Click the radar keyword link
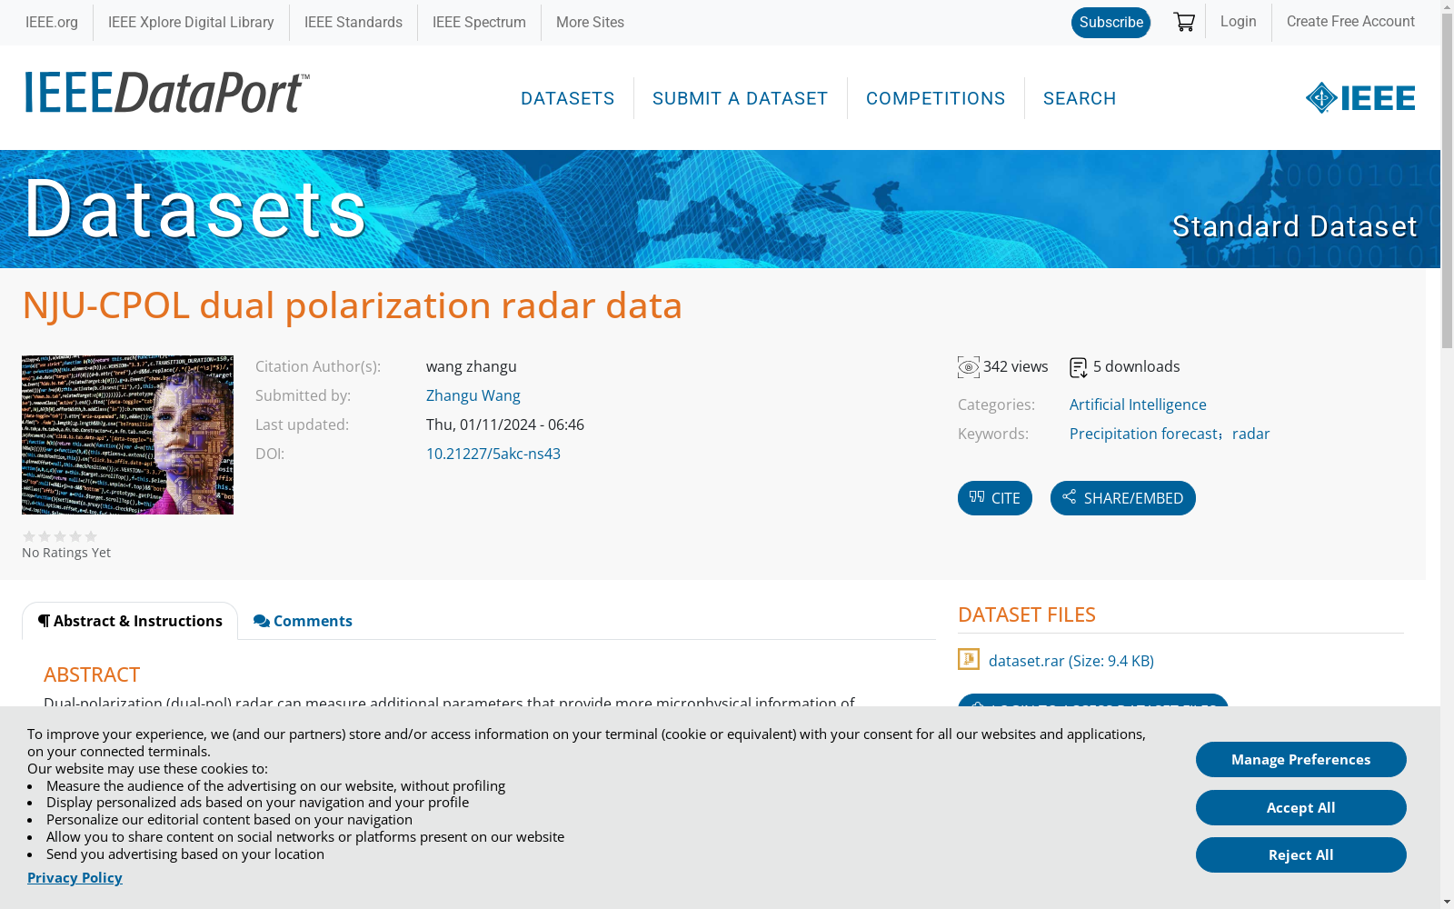The width and height of the screenshot is (1454, 909). 1251,434
